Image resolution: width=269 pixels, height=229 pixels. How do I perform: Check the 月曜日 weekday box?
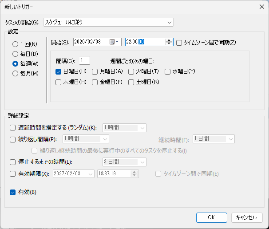(95, 71)
